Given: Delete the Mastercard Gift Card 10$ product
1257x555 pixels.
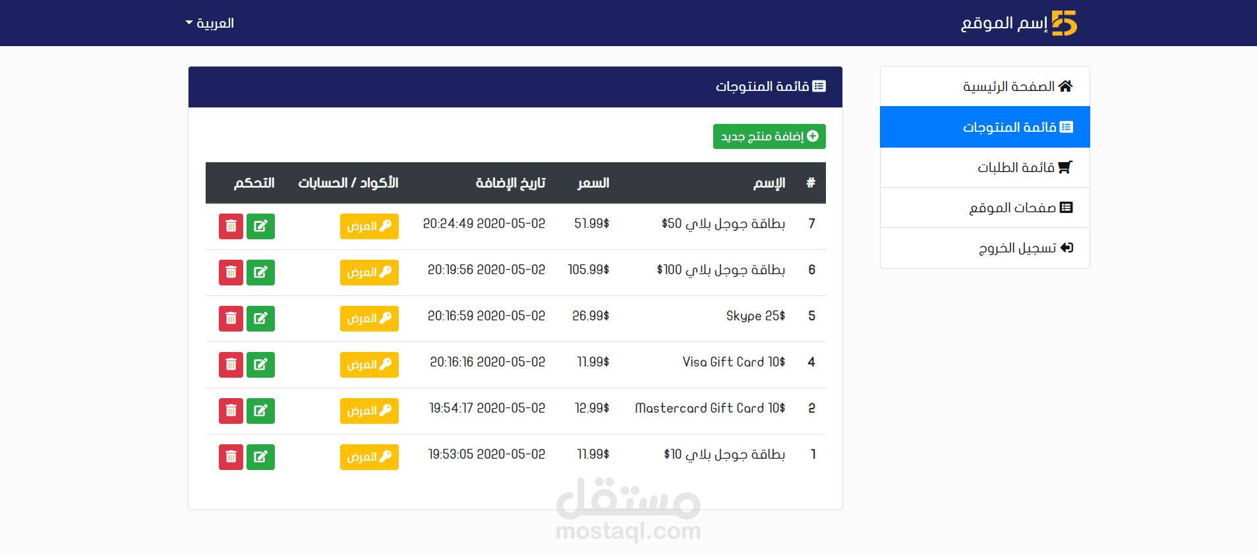Looking at the screenshot, I should [x=231, y=411].
